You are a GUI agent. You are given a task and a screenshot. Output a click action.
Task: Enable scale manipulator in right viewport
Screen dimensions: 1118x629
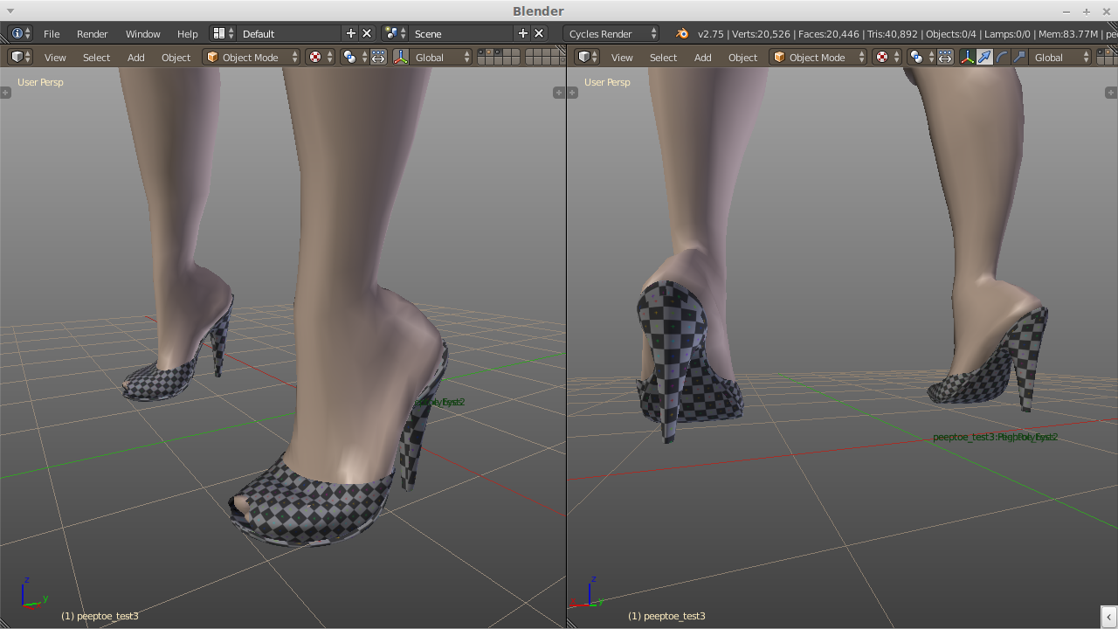coord(1020,57)
